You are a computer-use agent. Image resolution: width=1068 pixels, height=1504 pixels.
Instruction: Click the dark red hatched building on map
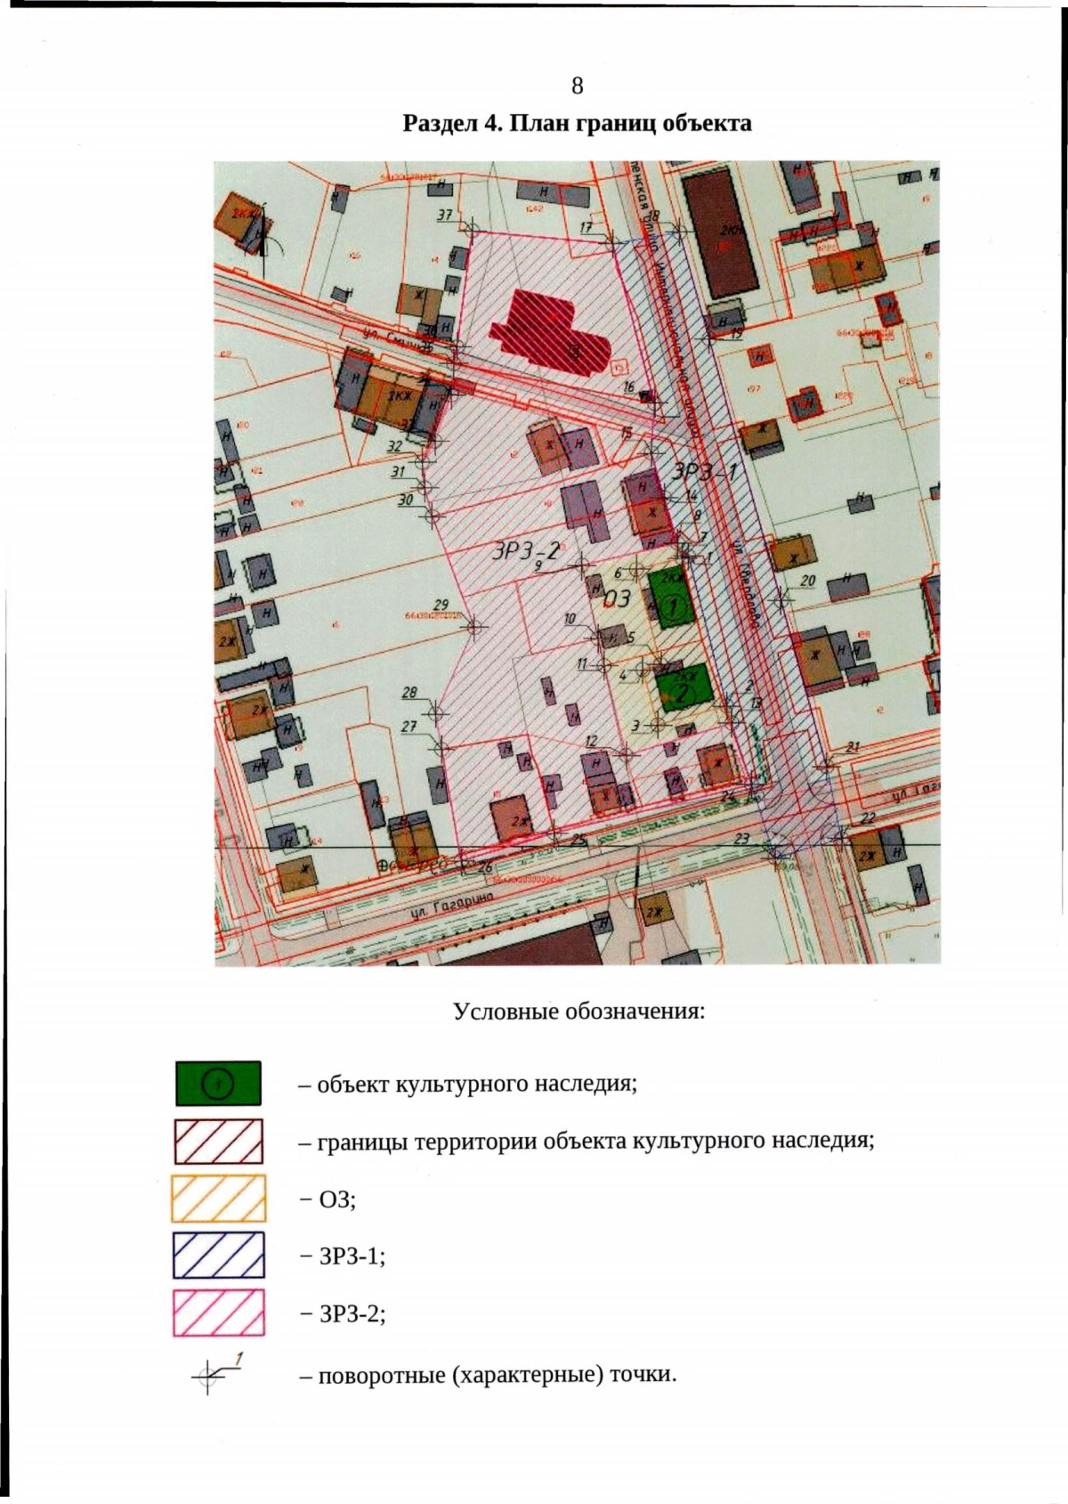click(x=549, y=333)
